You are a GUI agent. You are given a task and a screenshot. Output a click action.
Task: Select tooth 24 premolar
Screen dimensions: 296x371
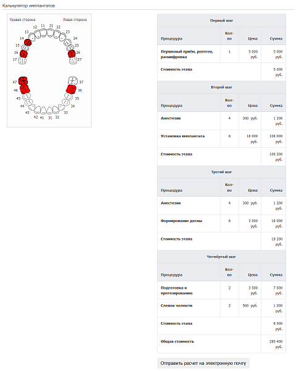point(67,43)
